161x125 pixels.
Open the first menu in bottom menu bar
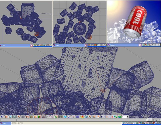[14, 123]
